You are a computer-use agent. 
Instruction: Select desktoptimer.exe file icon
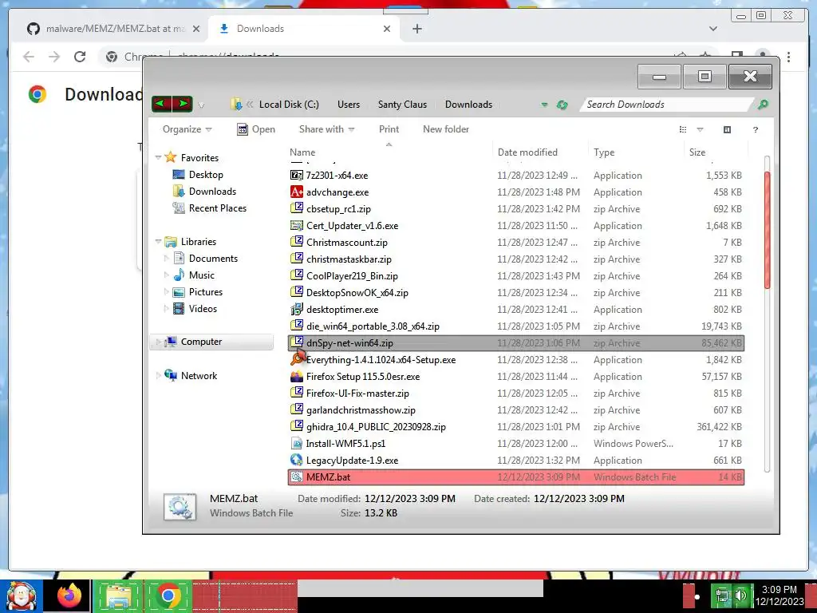(x=297, y=309)
